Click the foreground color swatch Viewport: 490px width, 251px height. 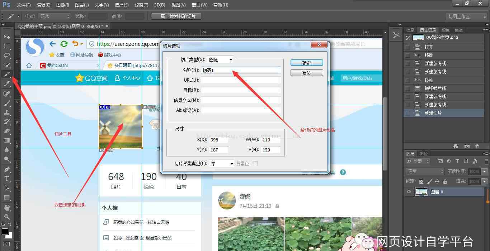pyautogui.click(x=5, y=232)
